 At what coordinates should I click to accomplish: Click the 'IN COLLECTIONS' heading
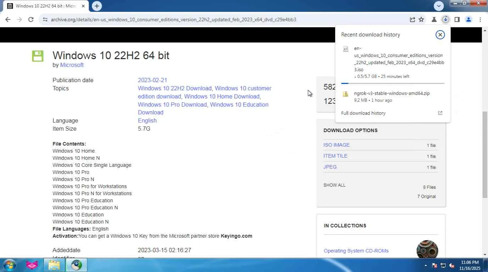[x=345, y=226]
